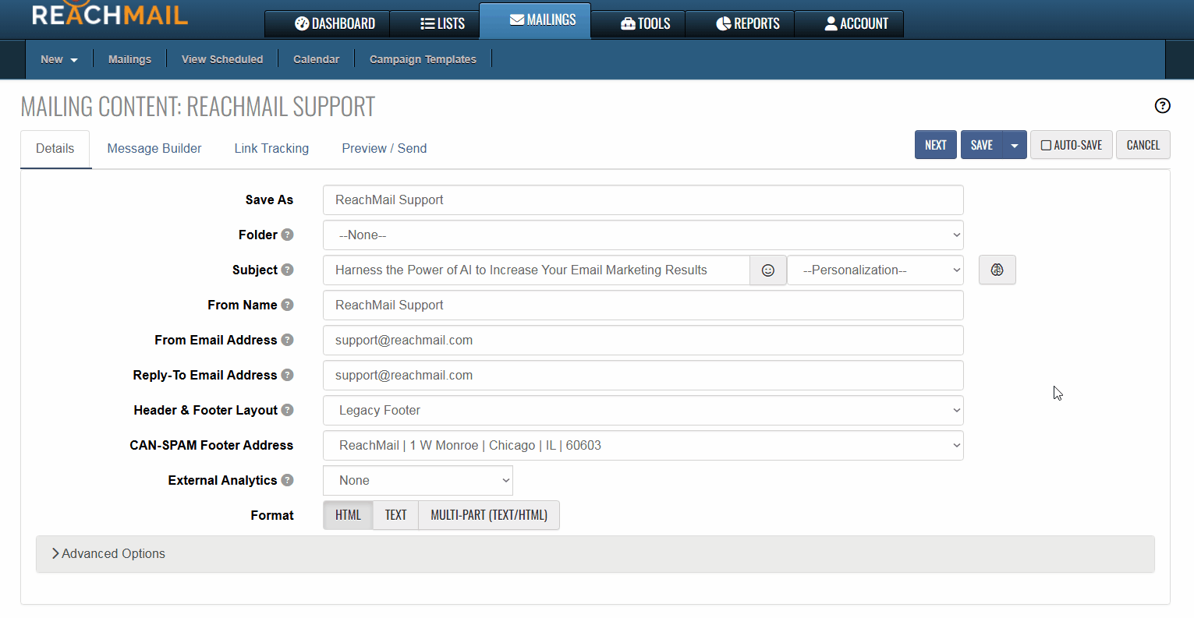
Task: Open the New dropdown menu
Action: tap(59, 59)
